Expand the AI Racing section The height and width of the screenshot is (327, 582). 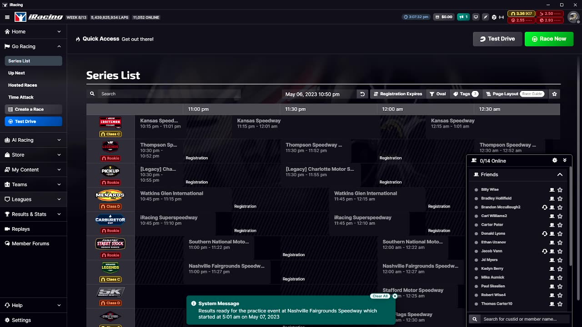[x=33, y=140]
